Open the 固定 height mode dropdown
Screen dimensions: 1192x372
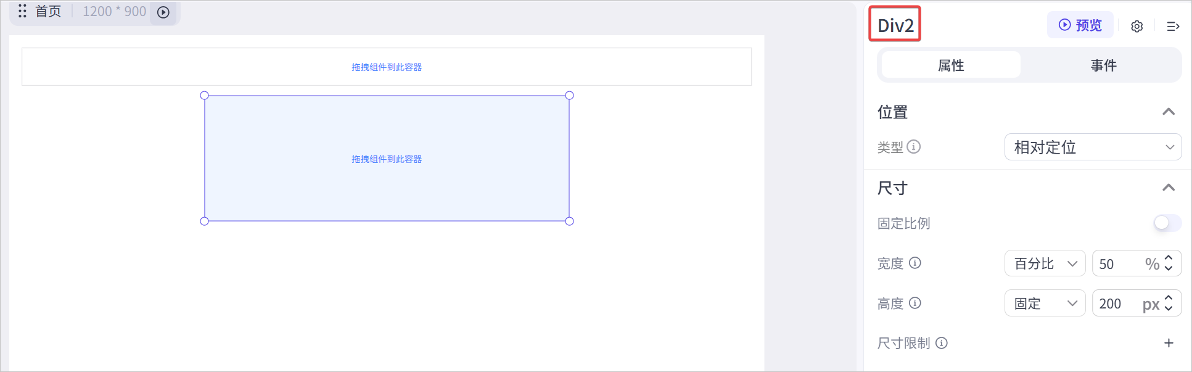[1045, 303]
